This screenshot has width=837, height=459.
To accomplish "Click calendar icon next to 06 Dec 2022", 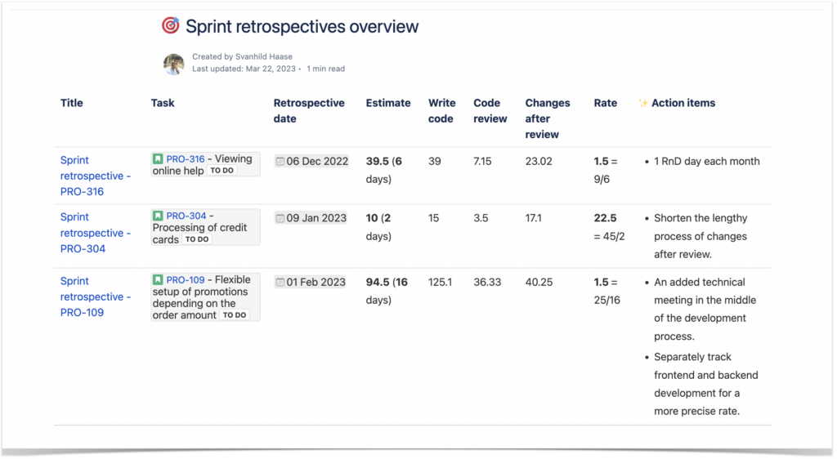I will (280, 162).
